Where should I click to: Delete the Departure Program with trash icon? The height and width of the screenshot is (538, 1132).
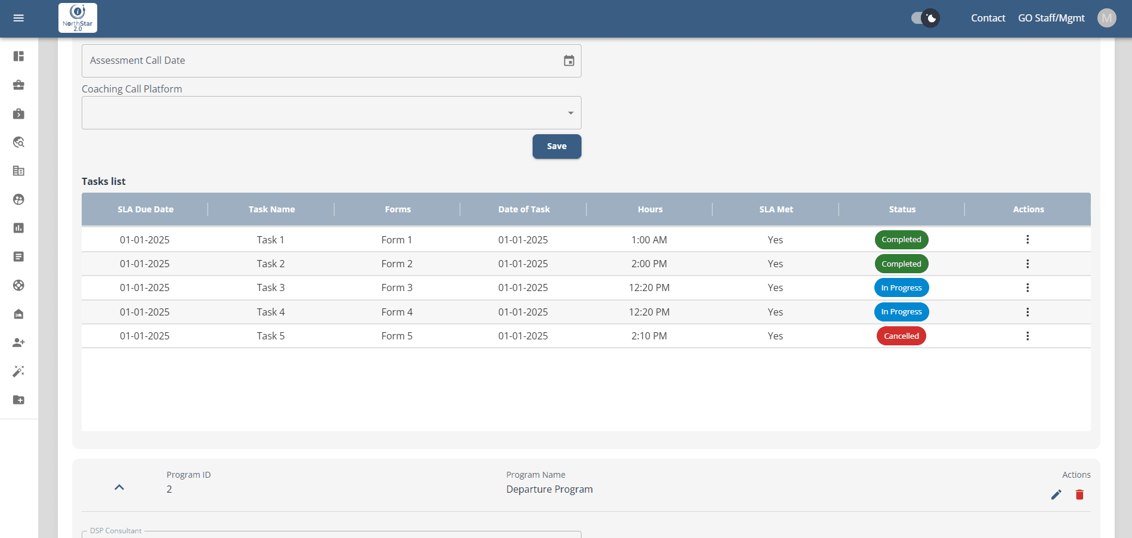pos(1079,494)
